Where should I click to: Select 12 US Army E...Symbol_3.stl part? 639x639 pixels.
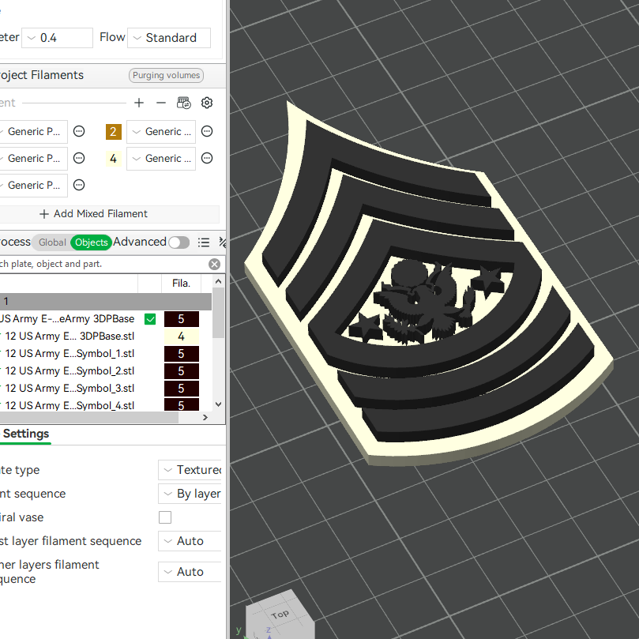pos(70,389)
